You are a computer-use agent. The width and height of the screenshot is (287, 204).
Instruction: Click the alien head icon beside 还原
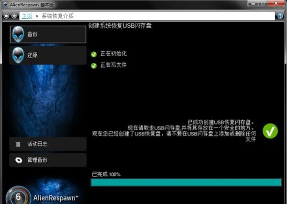point(18,55)
